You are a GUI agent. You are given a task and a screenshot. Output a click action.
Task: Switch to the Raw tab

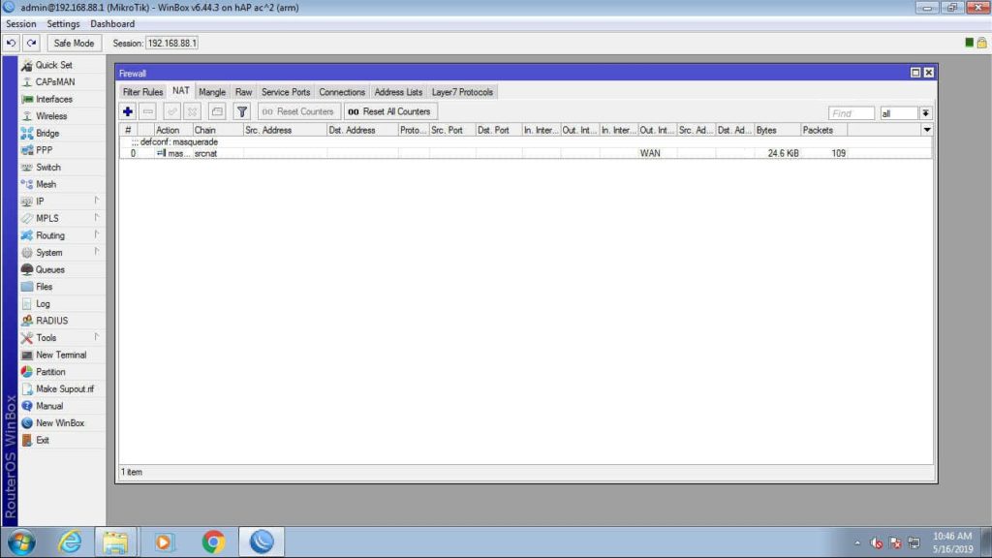tap(243, 92)
